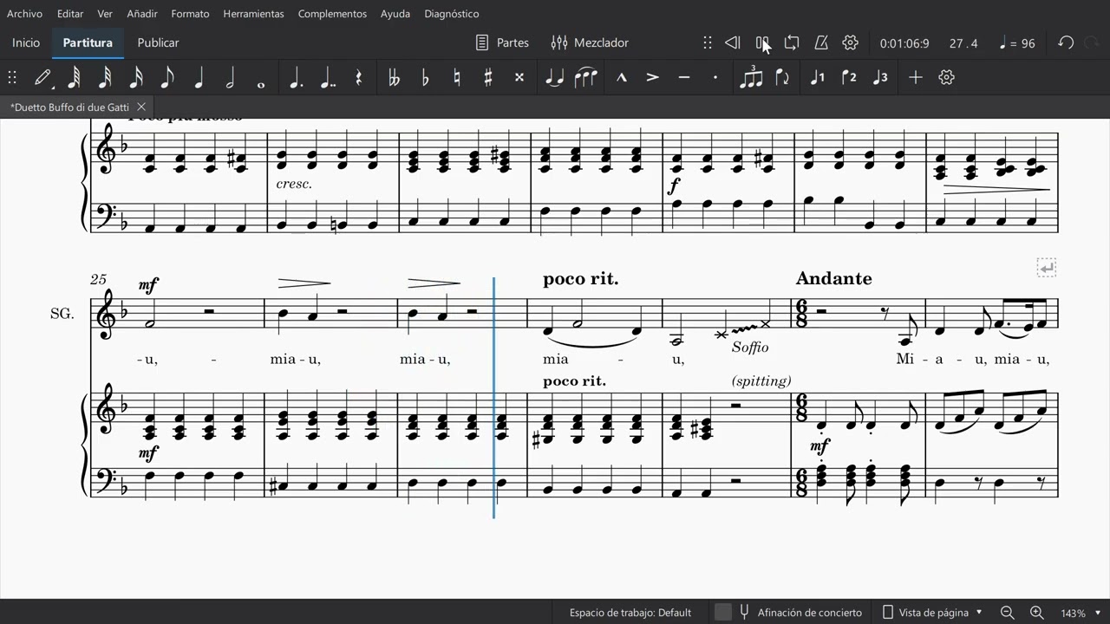This screenshot has width=1110, height=624.
Task: Select the system break icon above Andante
Action: (x=1047, y=268)
